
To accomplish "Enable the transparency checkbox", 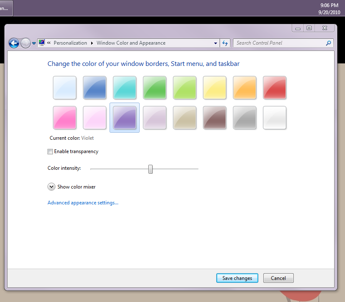I will (50, 151).
